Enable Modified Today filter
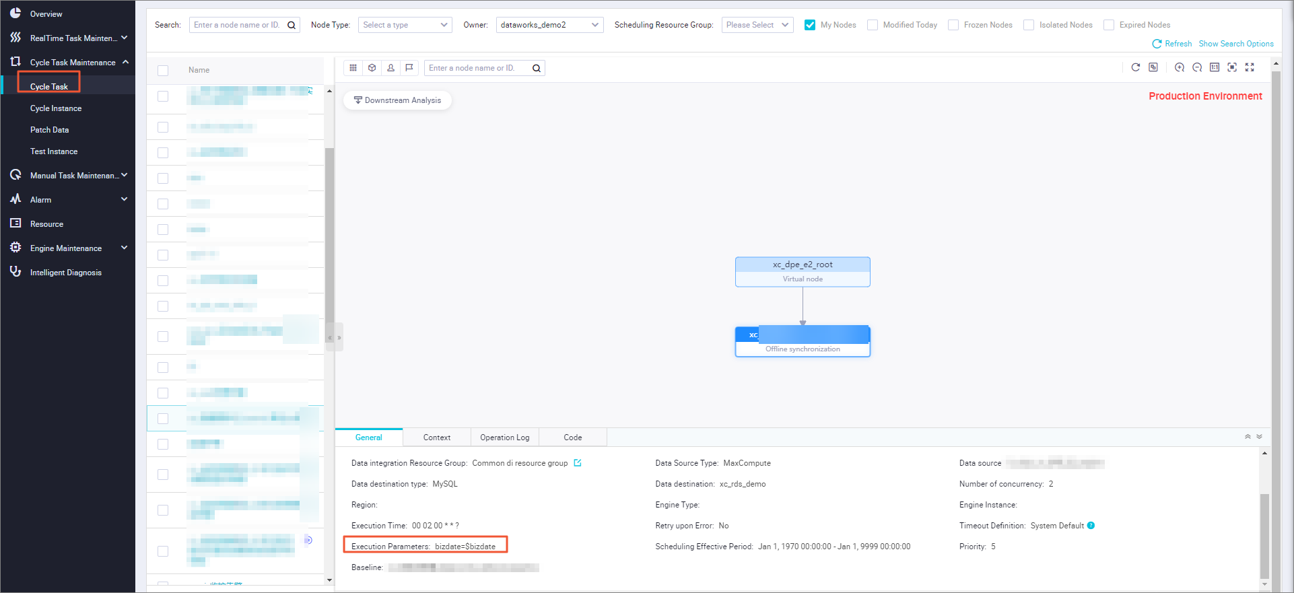The image size is (1294, 593). (x=873, y=25)
